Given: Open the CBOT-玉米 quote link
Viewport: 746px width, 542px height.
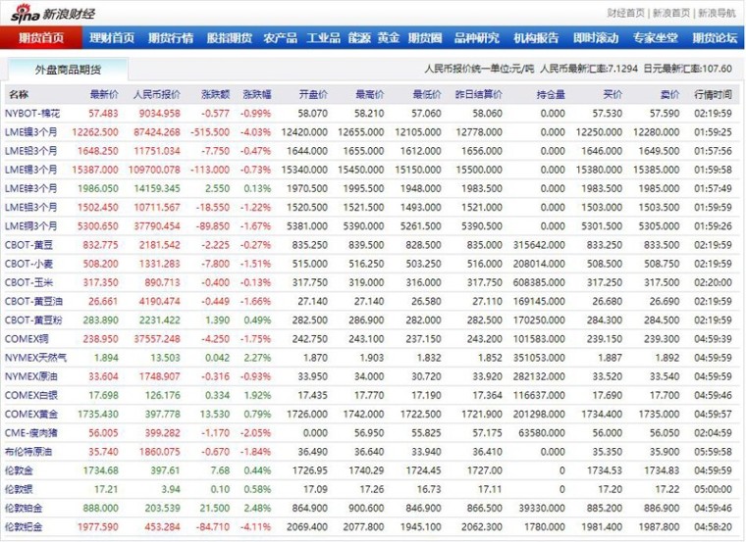Looking at the screenshot, I should [29, 282].
